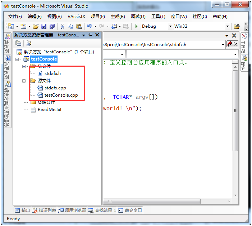Open the Properties side tab on the right

click(x=244, y=63)
